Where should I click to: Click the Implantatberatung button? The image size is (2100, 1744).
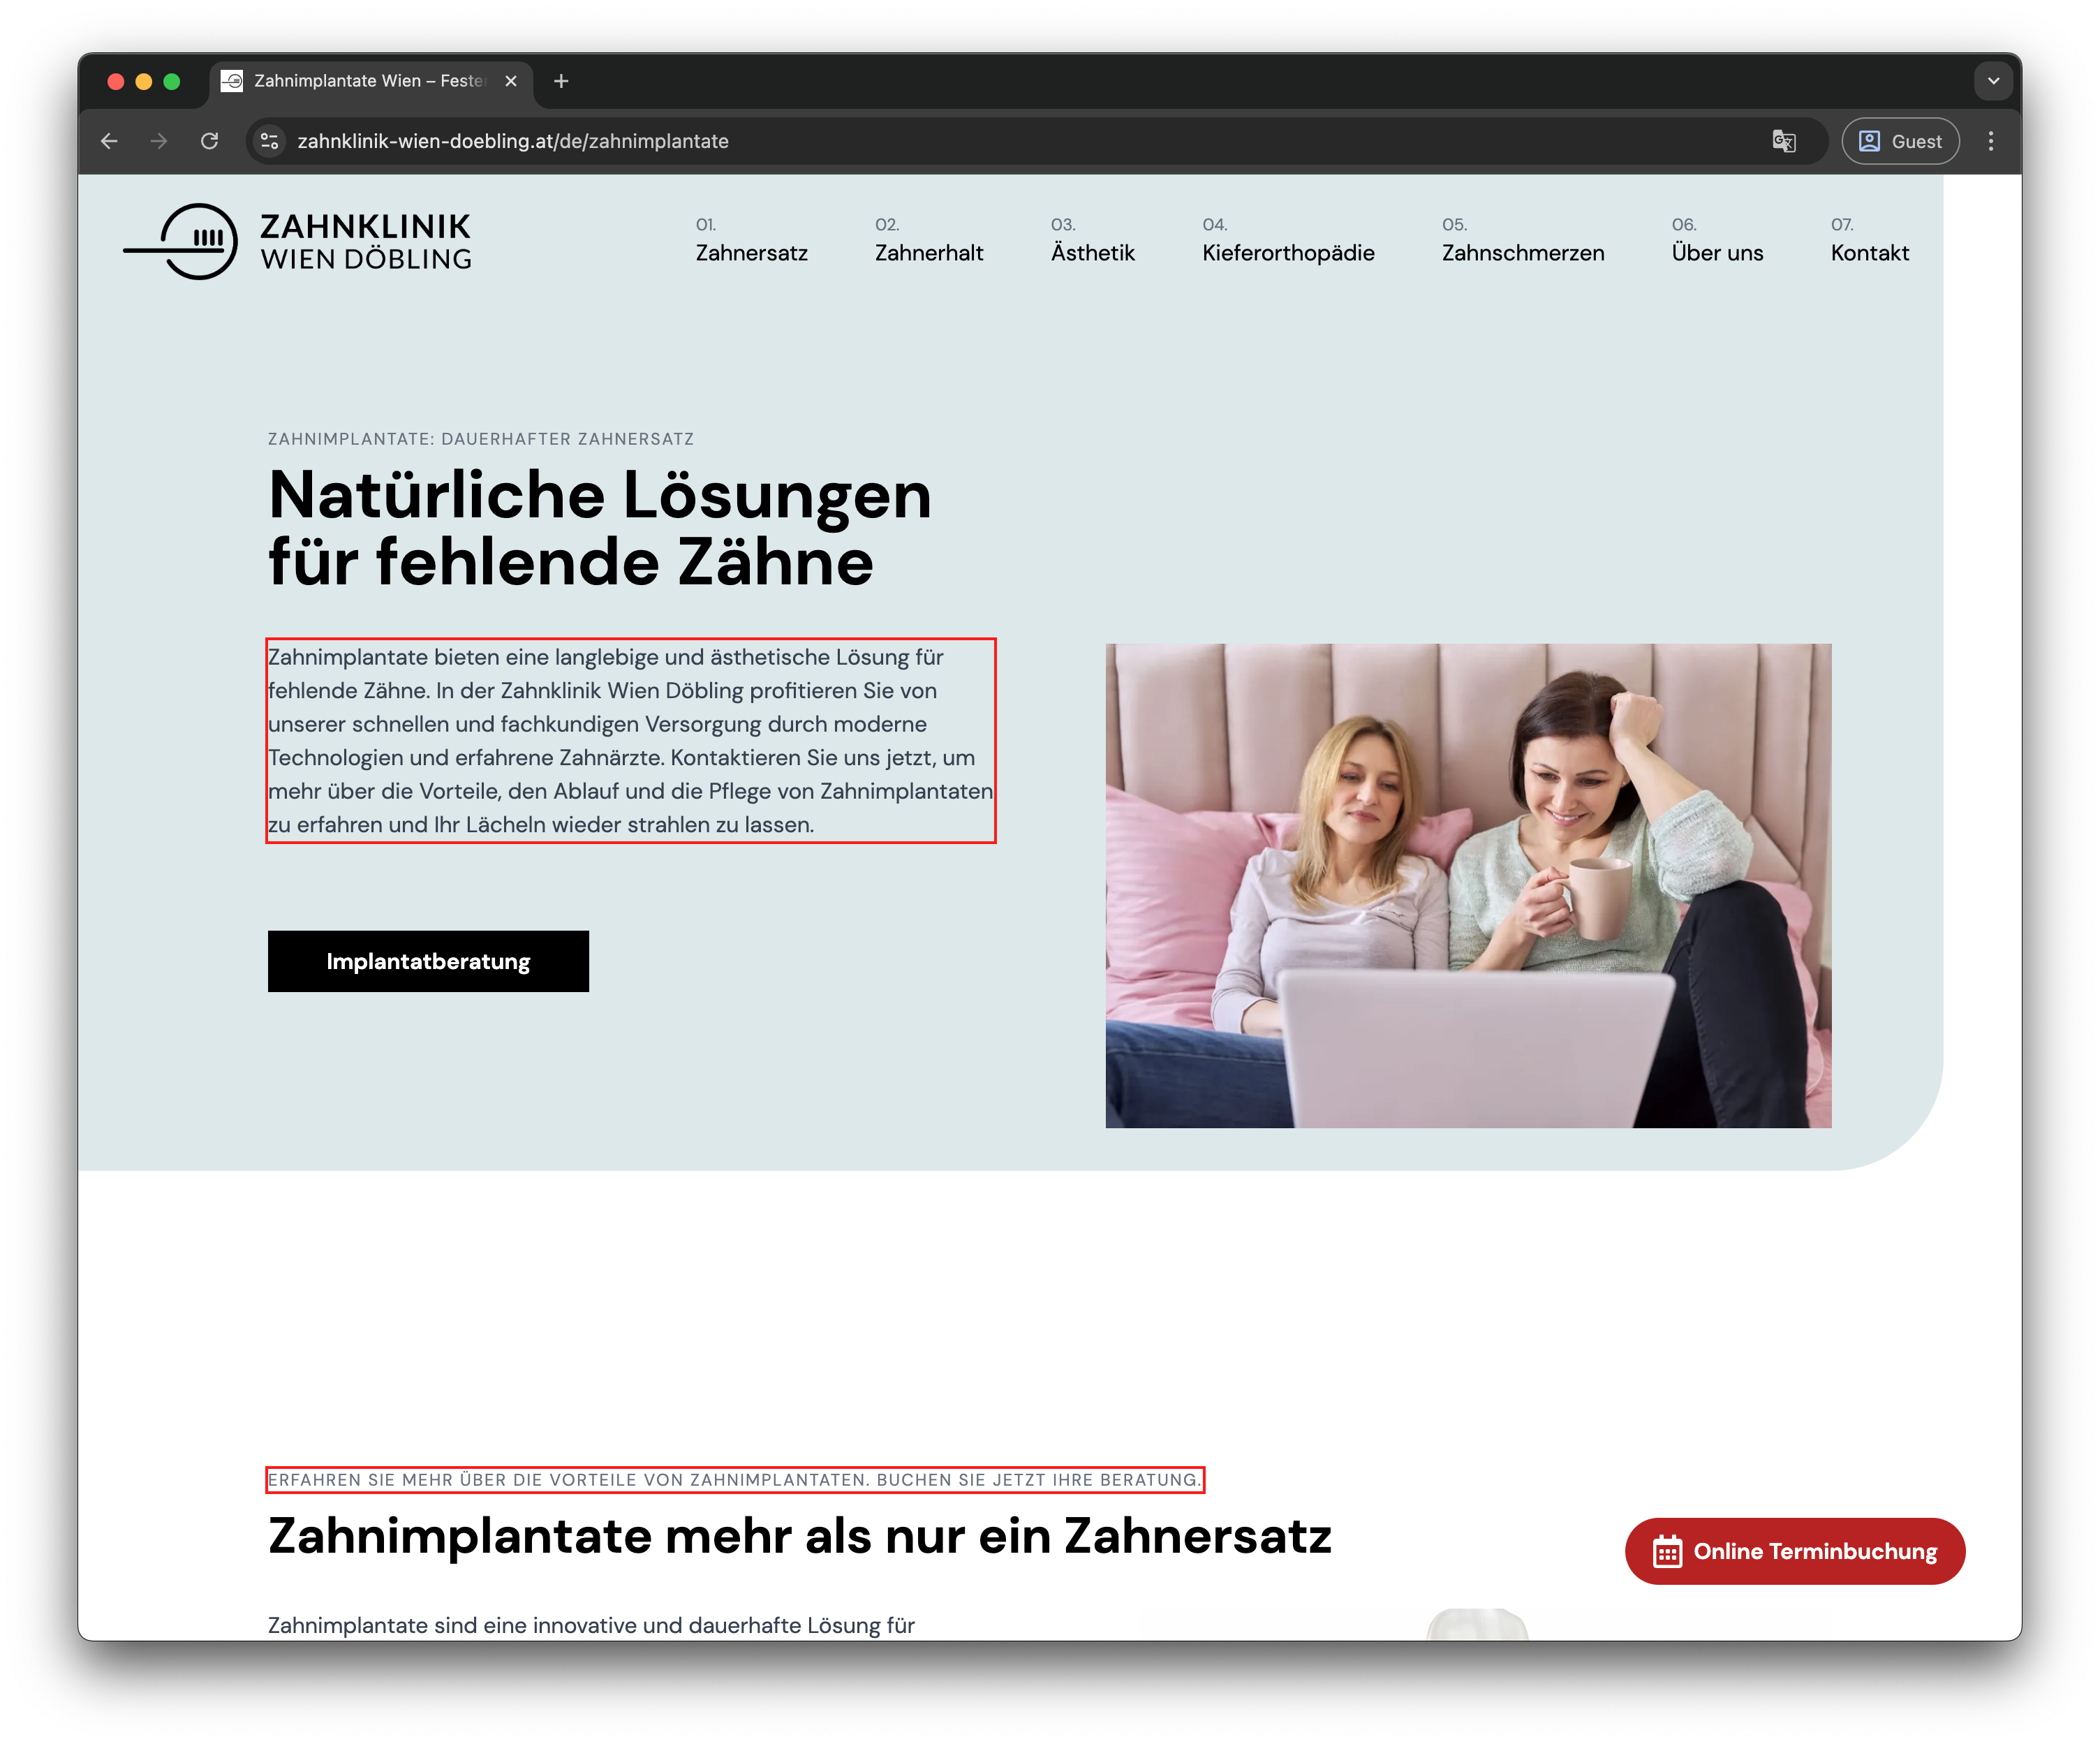(428, 961)
